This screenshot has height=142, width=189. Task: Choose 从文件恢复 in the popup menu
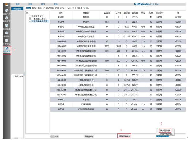165,131
